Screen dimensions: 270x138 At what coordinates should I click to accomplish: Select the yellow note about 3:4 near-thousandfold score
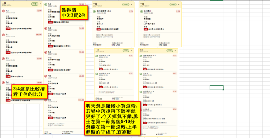tap(29, 92)
